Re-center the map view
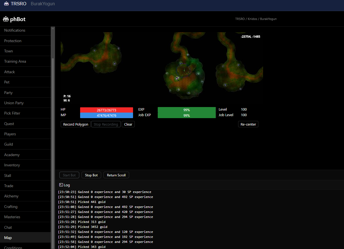This screenshot has width=344, height=249. pyautogui.click(x=248, y=124)
